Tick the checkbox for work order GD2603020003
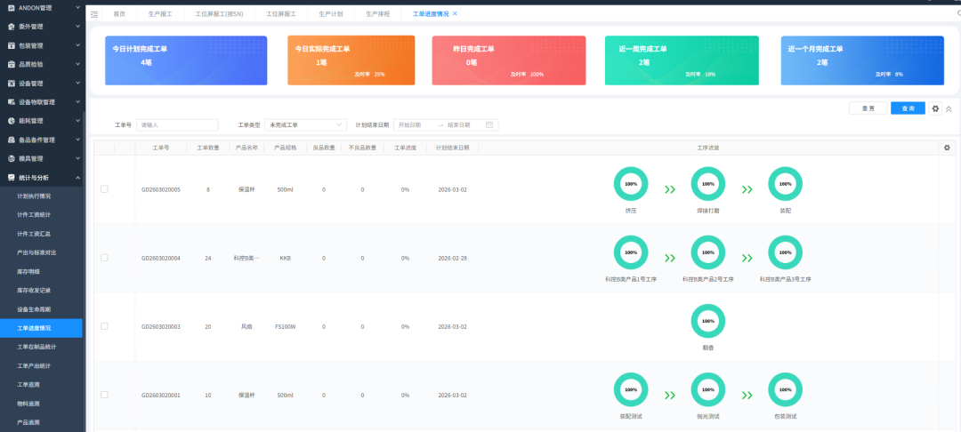Screen dimensions: 961x432 click(x=104, y=326)
